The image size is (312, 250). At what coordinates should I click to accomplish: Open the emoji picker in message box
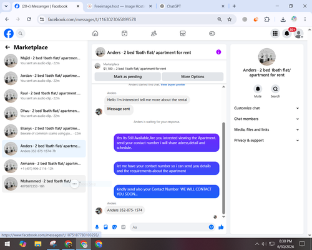211,227
